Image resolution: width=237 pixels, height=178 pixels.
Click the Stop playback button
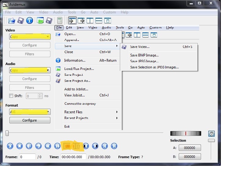click(x=20, y=146)
